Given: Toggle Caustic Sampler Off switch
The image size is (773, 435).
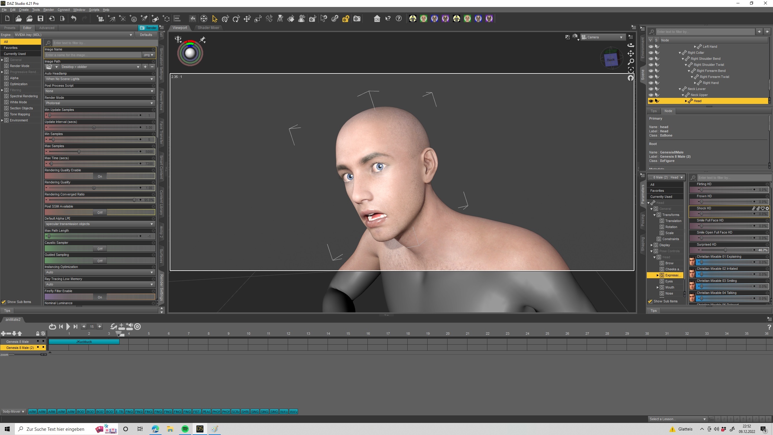Looking at the screenshot, I should [100, 249].
